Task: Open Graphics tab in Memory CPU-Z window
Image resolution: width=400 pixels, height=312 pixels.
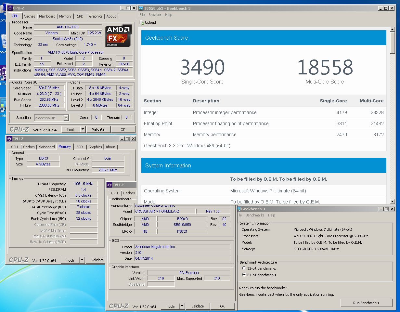Action: (95, 147)
